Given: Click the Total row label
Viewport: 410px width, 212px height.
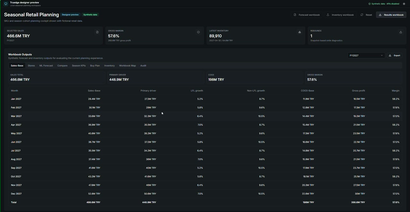Looking at the screenshot, I should [x=14, y=202].
